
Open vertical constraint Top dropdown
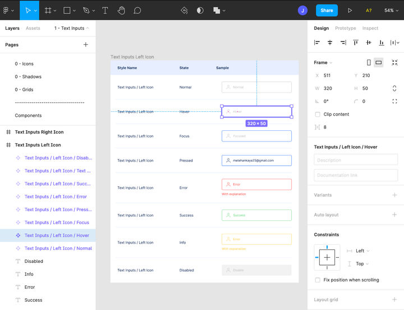(362, 263)
